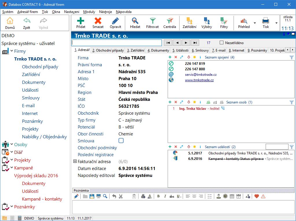The height and width of the screenshot is (221, 296).
Task: Click the Opravit pencil toolbar button
Action: click(115, 23)
